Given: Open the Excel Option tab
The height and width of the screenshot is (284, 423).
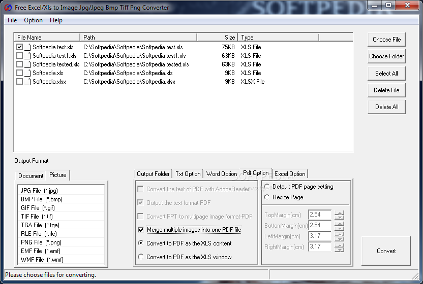Looking at the screenshot, I should pos(290,174).
